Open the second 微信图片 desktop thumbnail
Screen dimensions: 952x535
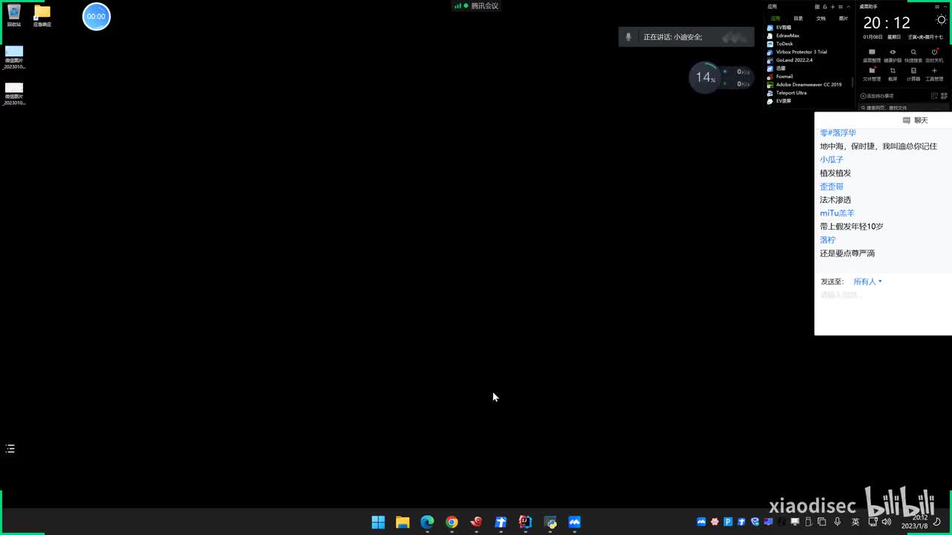coord(14,94)
